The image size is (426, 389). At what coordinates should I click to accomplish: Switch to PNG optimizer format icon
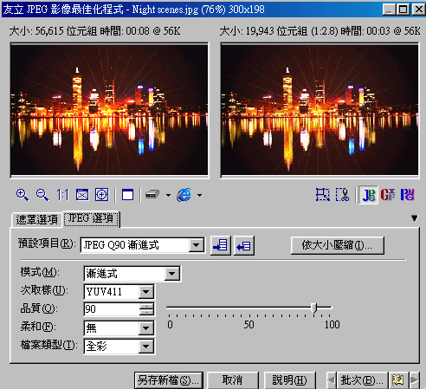point(407,195)
